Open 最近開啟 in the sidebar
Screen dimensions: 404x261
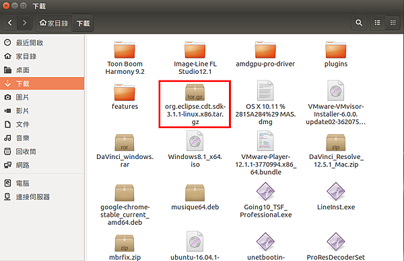click(42, 42)
